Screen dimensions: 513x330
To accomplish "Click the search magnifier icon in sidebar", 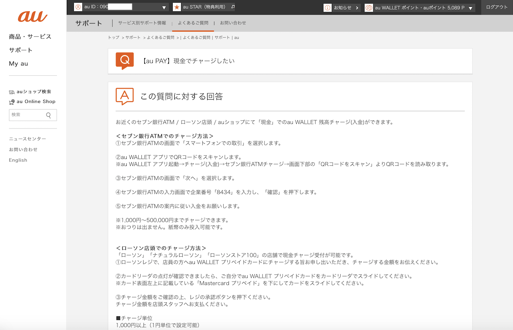I will coord(48,115).
